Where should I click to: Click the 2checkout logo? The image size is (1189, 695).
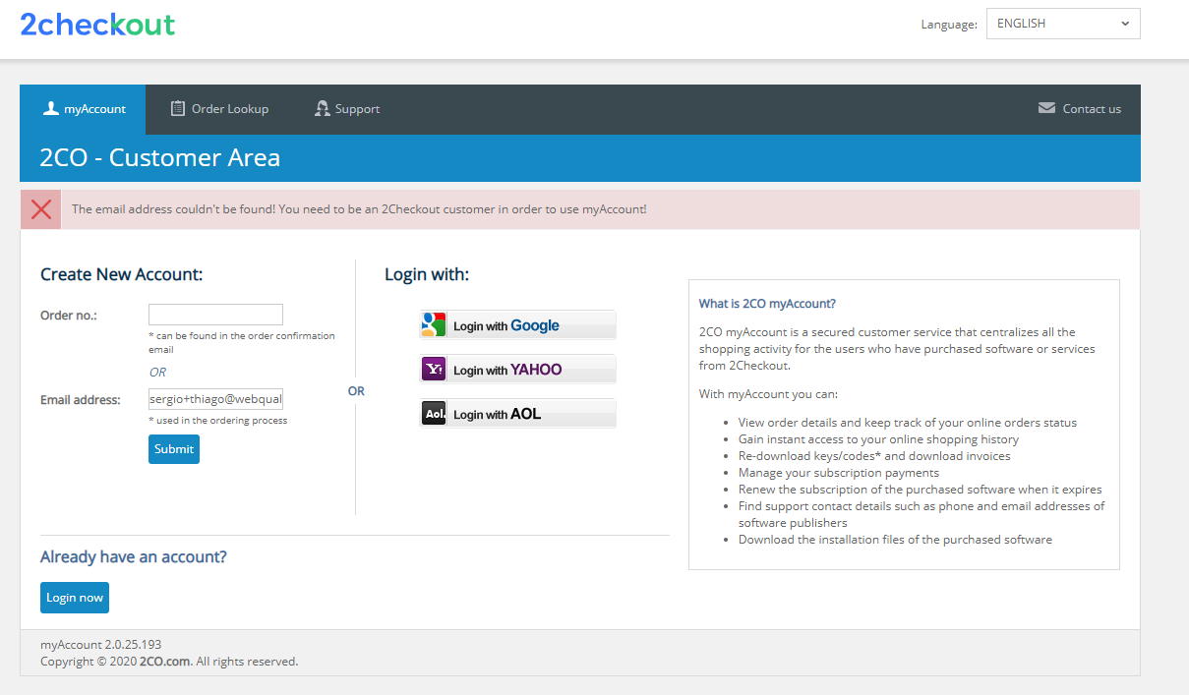(x=97, y=25)
